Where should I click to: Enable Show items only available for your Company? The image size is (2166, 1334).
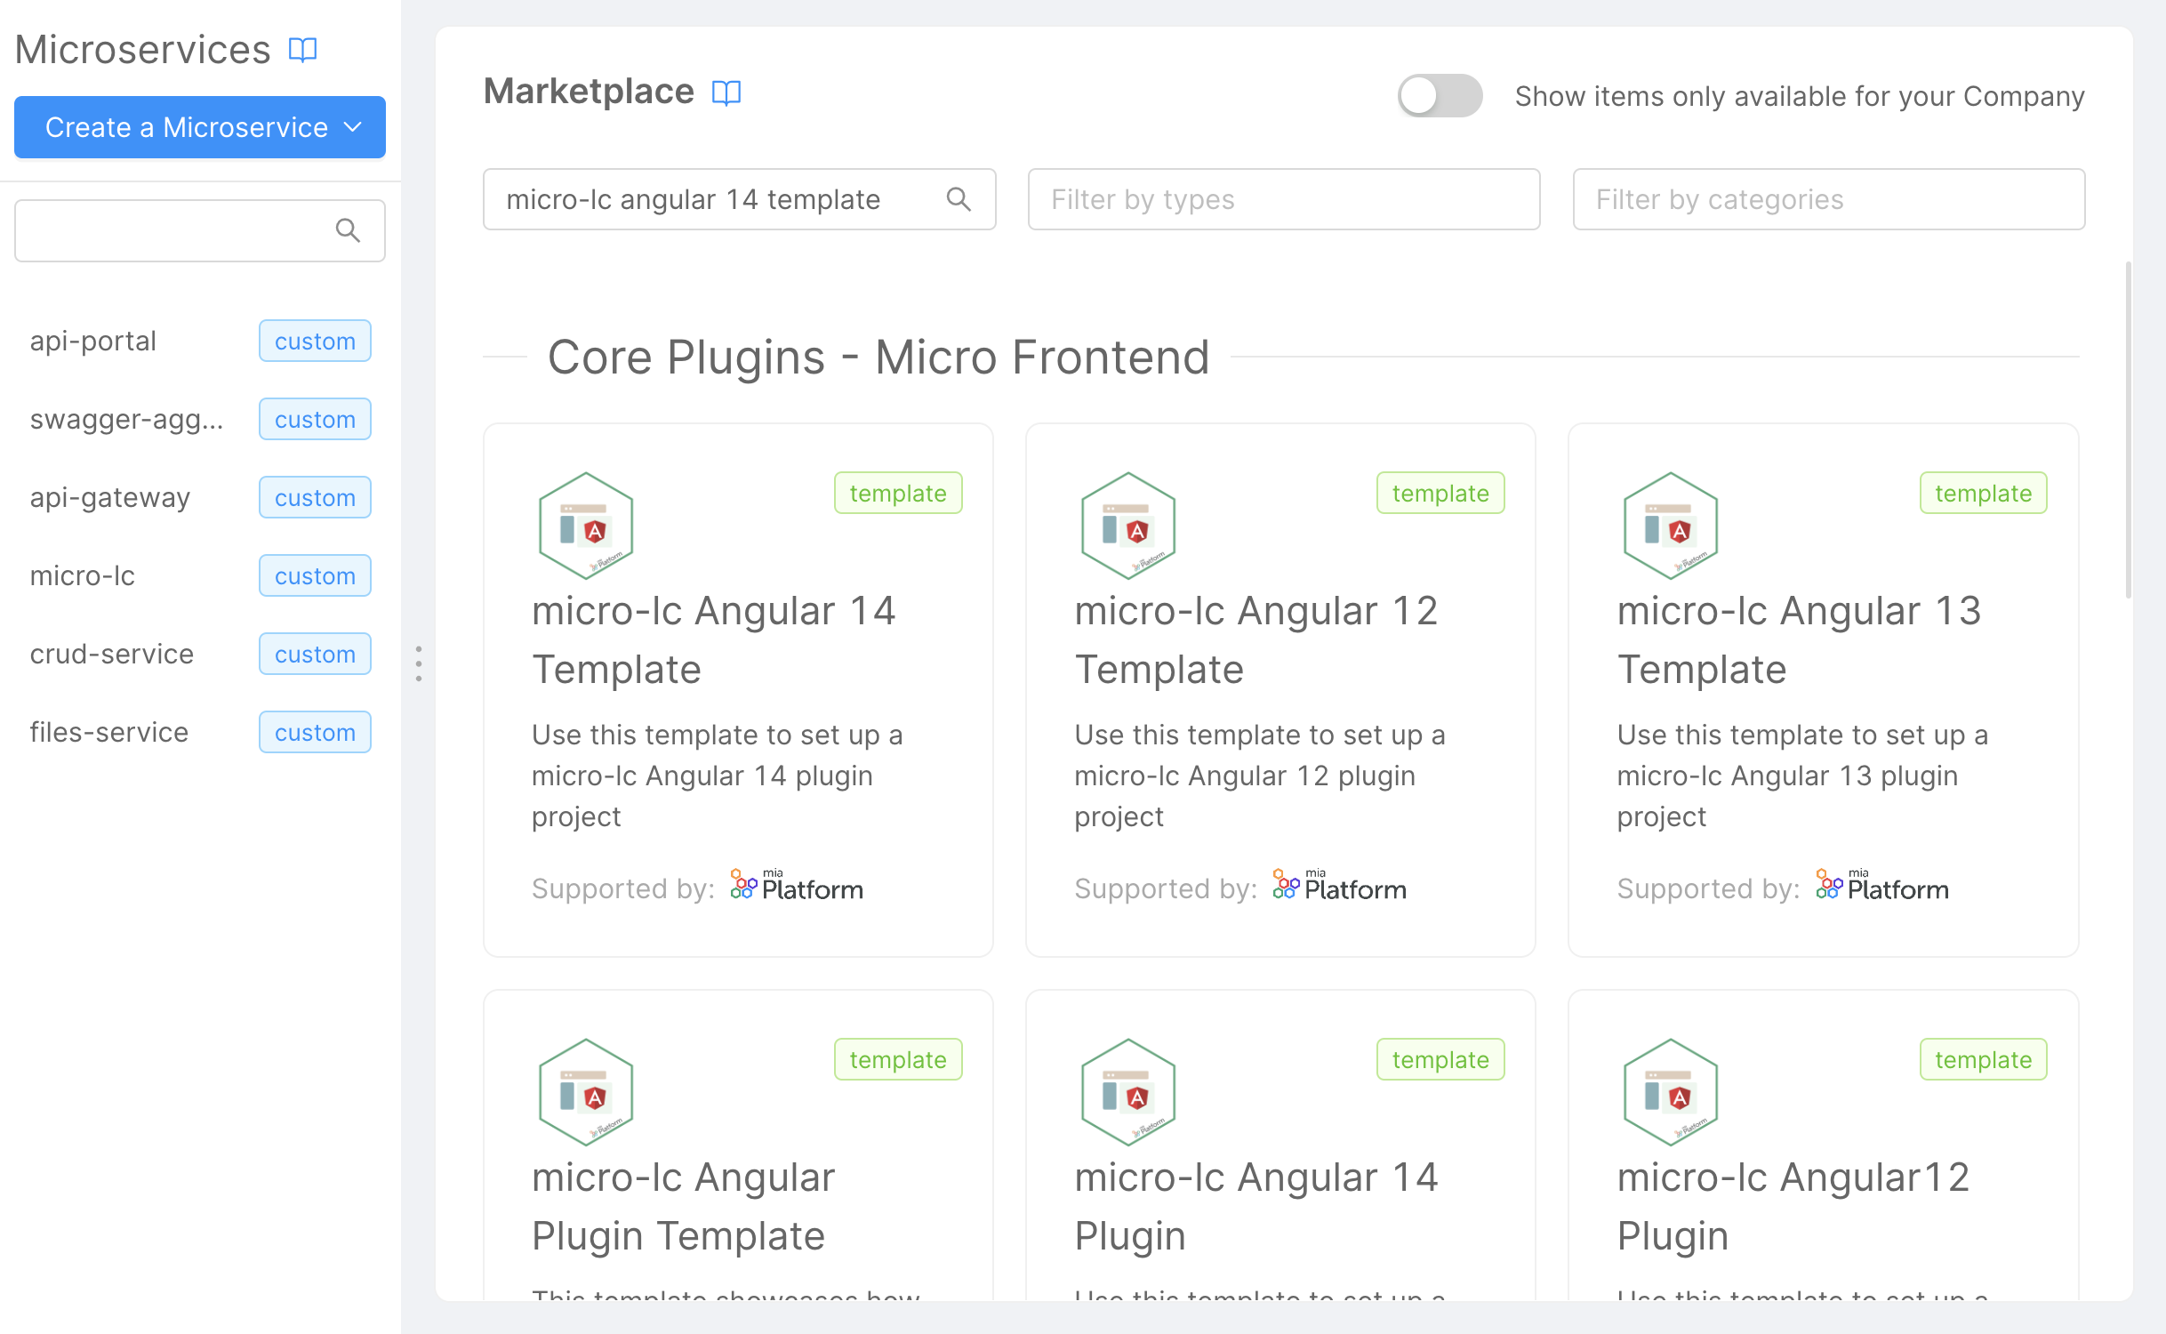pyautogui.click(x=1438, y=95)
